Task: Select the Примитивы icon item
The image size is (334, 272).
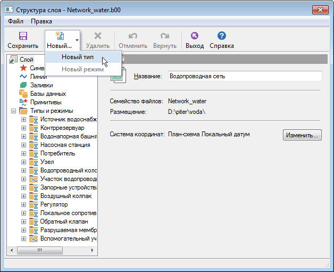Action: coord(23,102)
